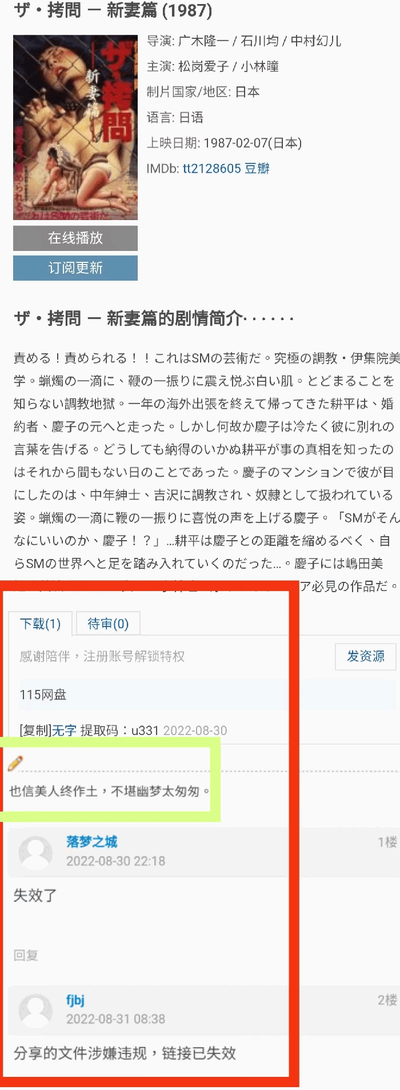Open user 落梦之城 avatar
Image resolution: width=400 pixels, height=1090 pixels.
pos(35,852)
